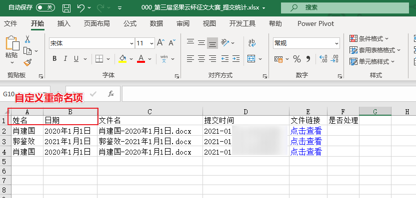Align text left
Image resolution: width=416 pixels, height=198 pixels.
pyautogui.click(x=190, y=59)
